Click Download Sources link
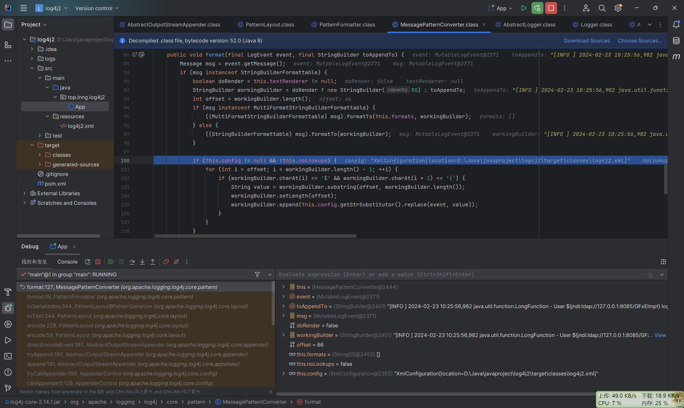This screenshot has height=408, width=684. (x=587, y=41)
